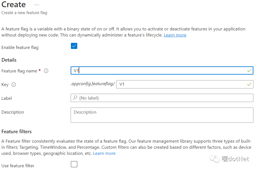
Task: Open the Label (No label) combo box
Action: [162, 98]
